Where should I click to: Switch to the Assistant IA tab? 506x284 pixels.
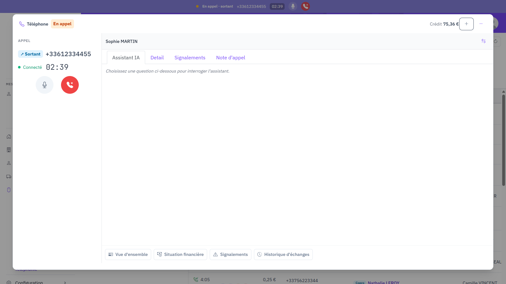click(x=126, y=57)
